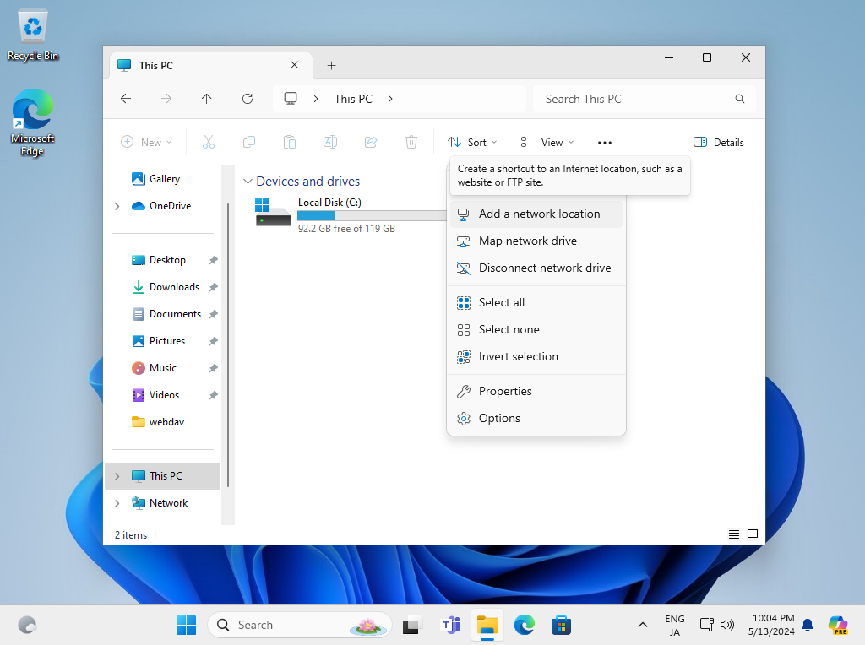Viewport: 865px width, 645px height.
Task: Click the Cut scissors icon
Action: (209, 142)
